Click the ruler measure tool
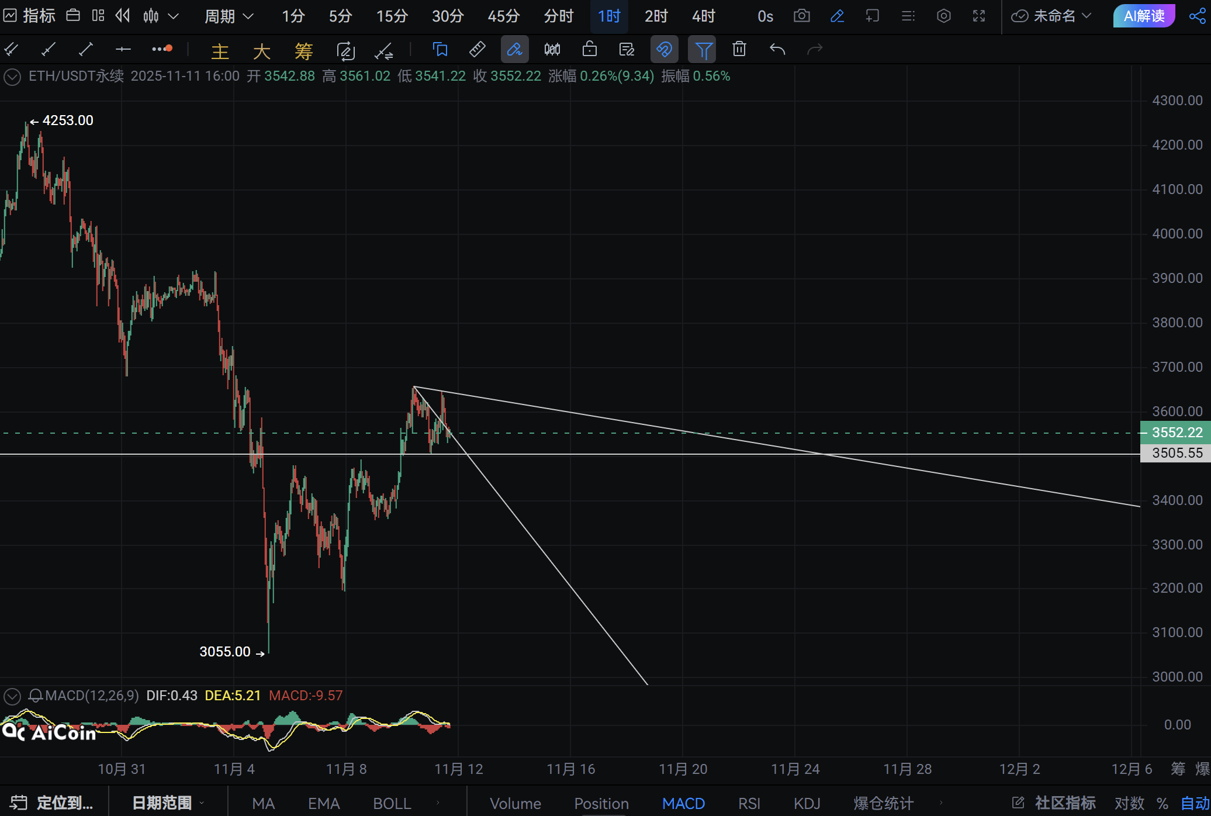1211x816 pixels. 477,50
